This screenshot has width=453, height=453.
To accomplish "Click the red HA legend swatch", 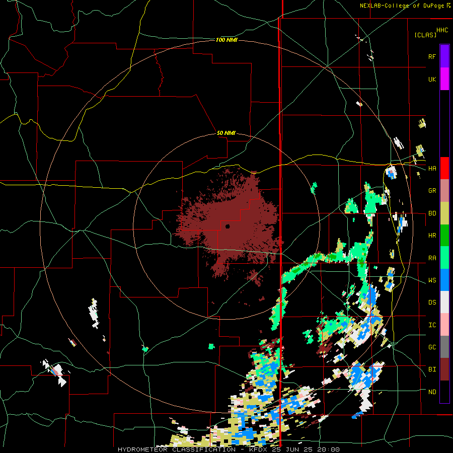I will point(444,168).
